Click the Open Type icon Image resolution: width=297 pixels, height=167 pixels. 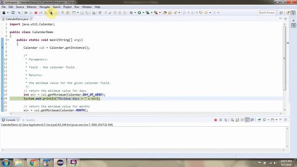[x=165, y=13]
